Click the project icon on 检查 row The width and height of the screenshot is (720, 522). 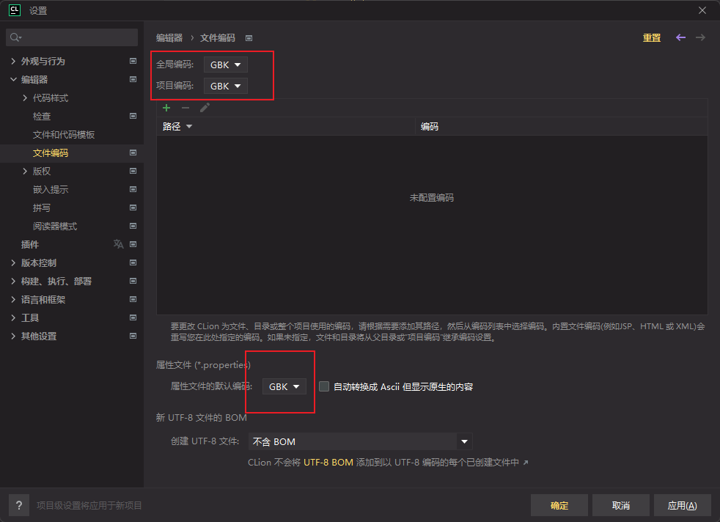[x=133, y=116]
